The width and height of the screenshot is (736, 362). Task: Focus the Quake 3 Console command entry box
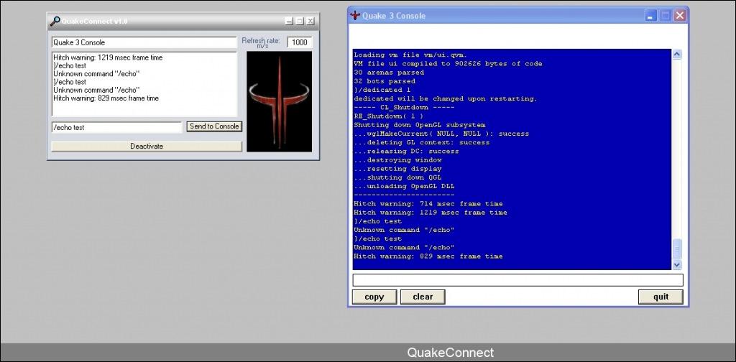517,280
